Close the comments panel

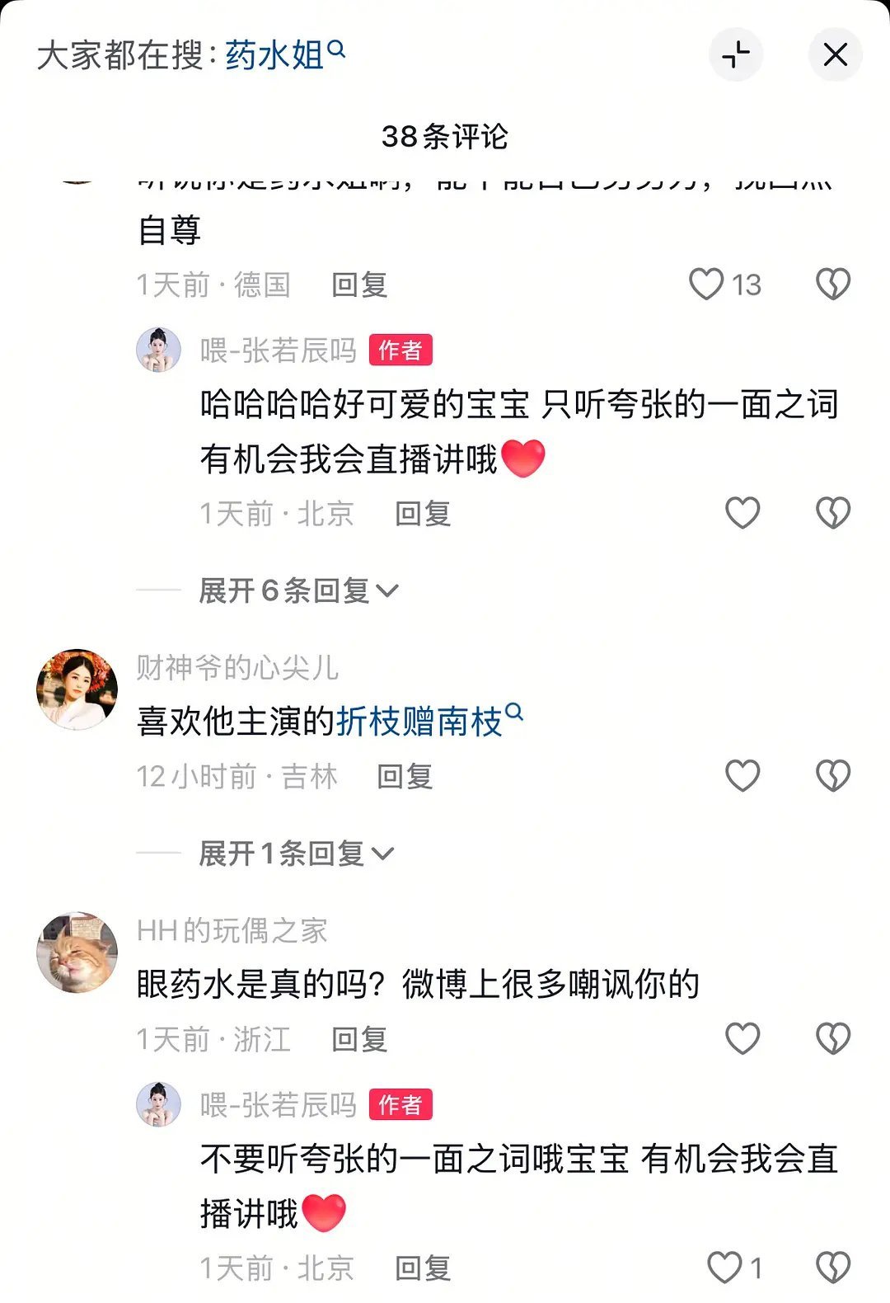835,54
